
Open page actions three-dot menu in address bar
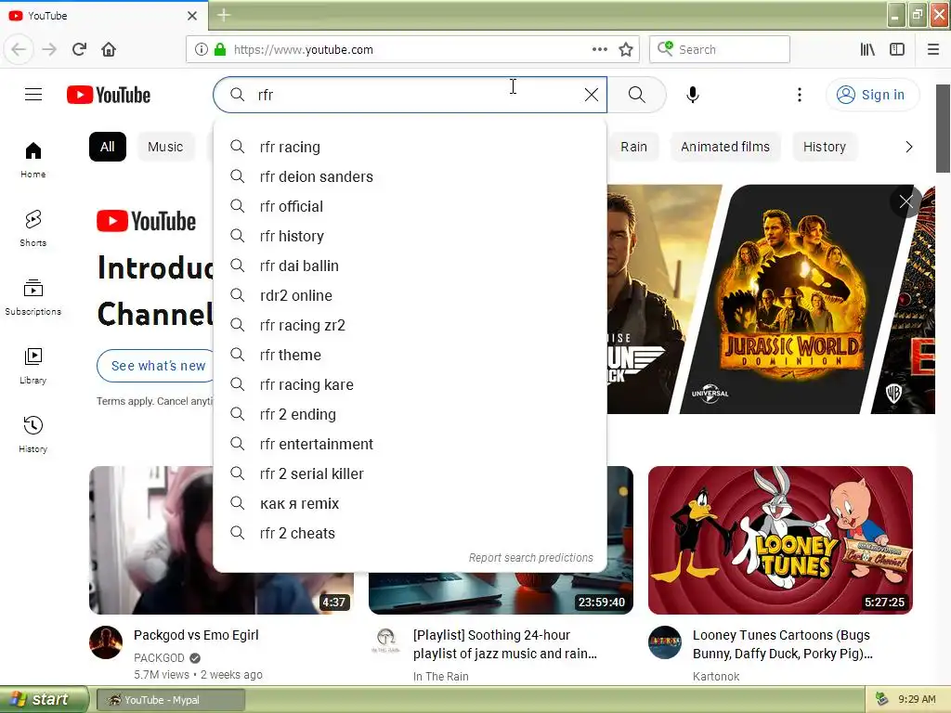click(599, 50)
